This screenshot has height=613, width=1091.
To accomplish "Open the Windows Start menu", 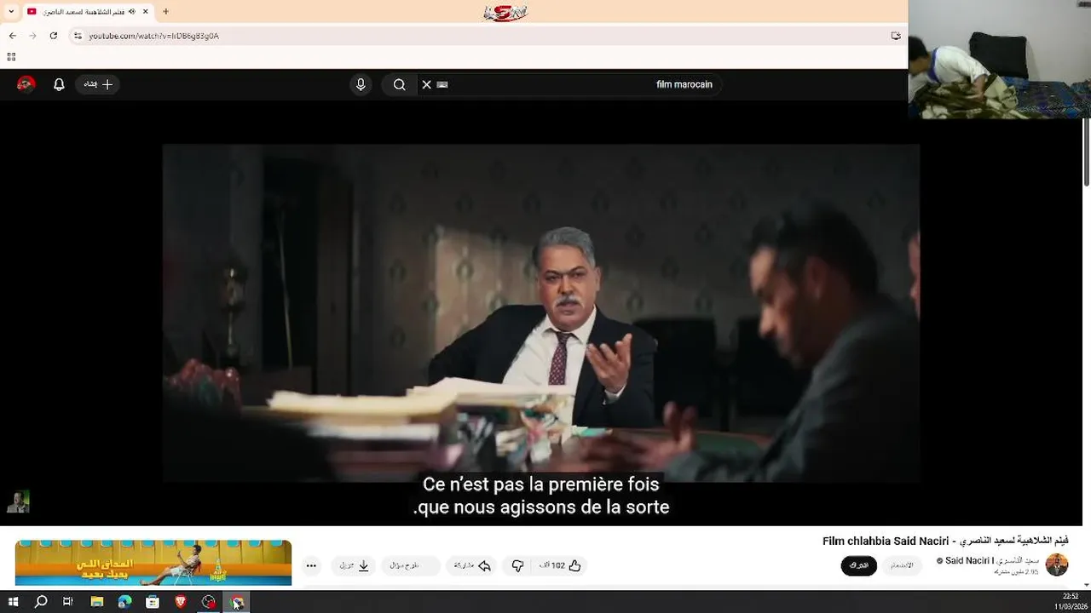I will (x=13, y=602).
